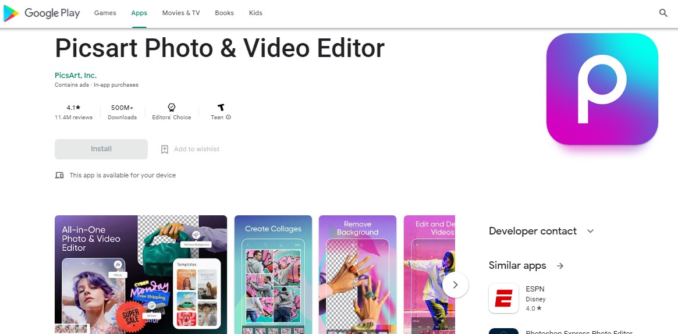Expand the Developer contact section
Viewport: 678px width, 334px height.
(x=590, y=231)
